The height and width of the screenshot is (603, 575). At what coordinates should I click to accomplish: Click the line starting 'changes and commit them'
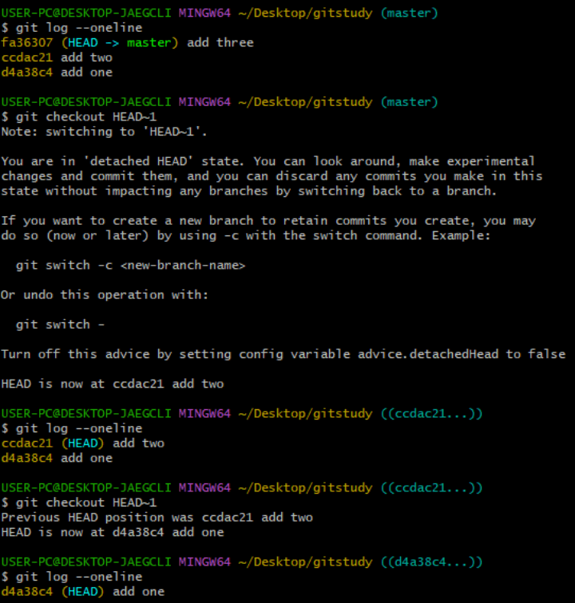272,176
